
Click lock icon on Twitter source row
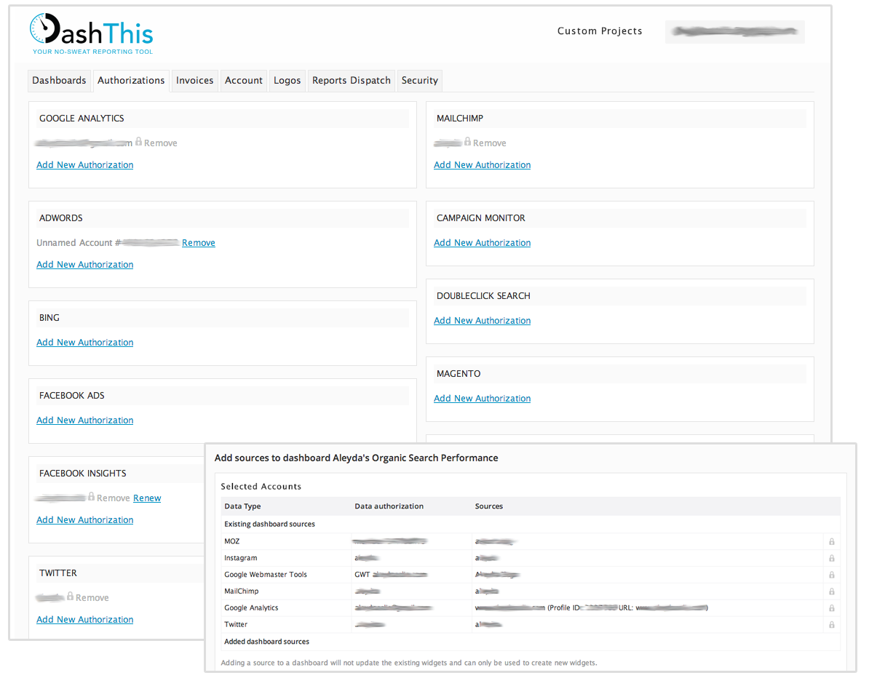[x=832, y=625]
